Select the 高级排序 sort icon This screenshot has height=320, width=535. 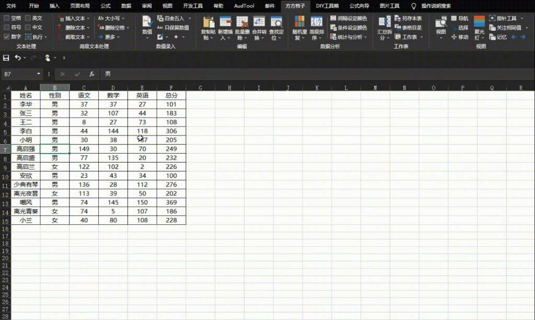[x=316, y=22]
